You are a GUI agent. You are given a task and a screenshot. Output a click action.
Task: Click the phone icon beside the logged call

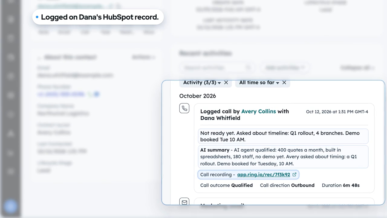[x=184, y=108]
